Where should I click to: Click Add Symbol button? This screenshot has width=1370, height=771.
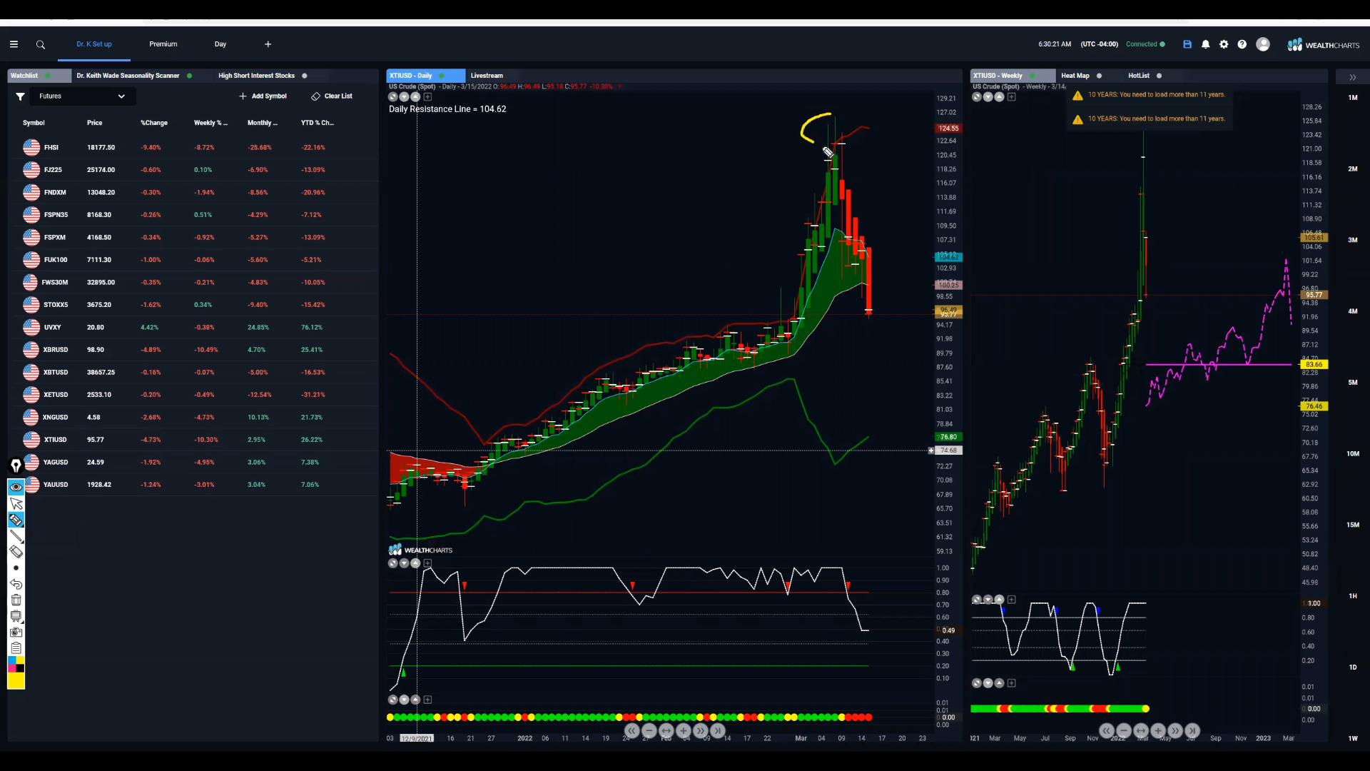[263, 96]
